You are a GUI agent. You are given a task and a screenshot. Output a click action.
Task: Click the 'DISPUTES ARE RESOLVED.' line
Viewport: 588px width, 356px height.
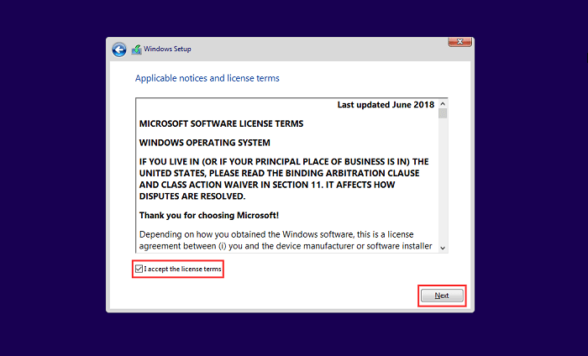[192, 196]
